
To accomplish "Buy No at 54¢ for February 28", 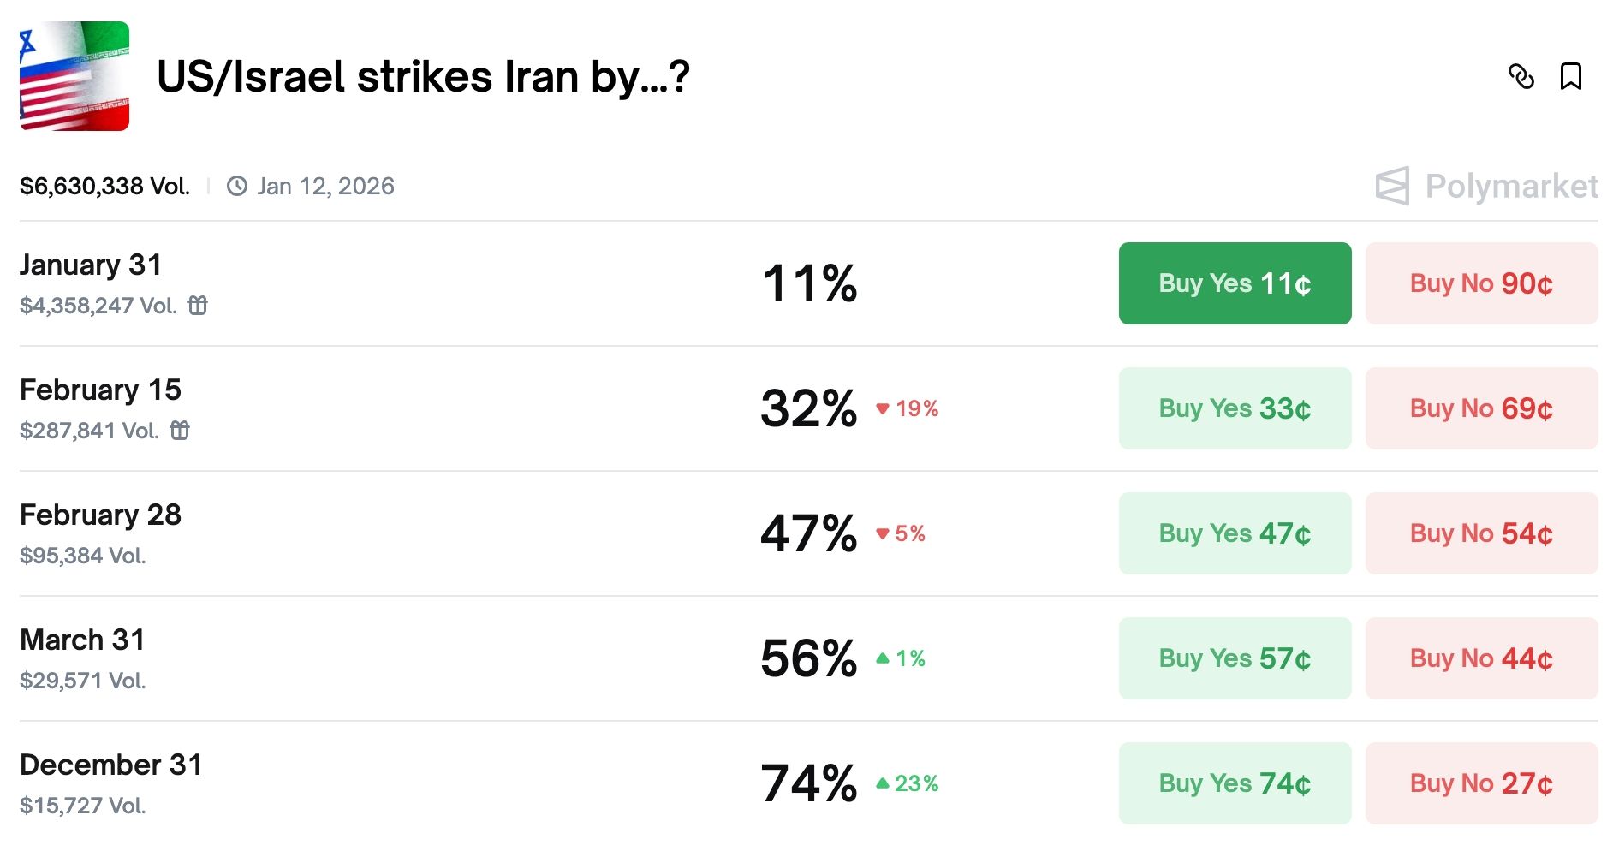I will coord(1480,533).
